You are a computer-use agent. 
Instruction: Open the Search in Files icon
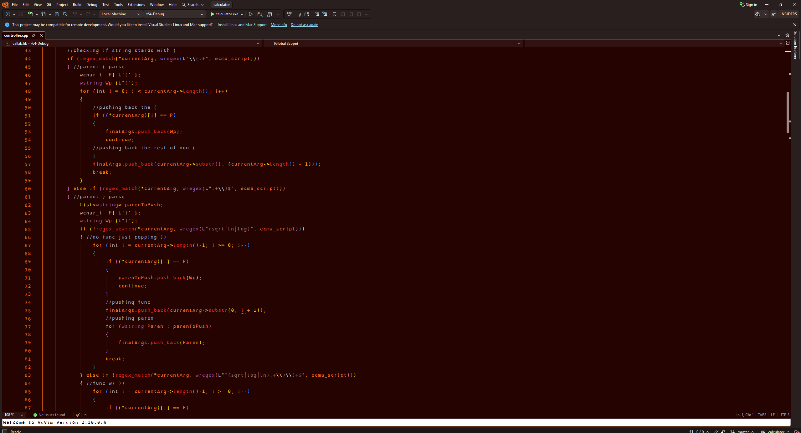tap(260, 14)
